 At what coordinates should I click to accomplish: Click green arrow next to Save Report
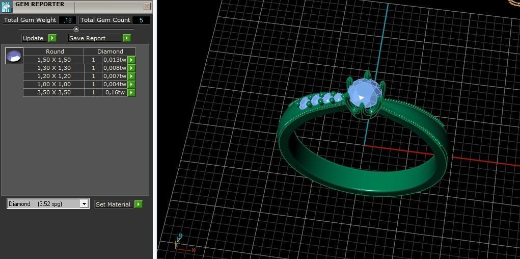coord(127,38)
